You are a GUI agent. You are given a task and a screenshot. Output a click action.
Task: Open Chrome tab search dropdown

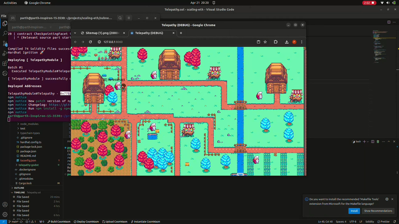[75, 33]
